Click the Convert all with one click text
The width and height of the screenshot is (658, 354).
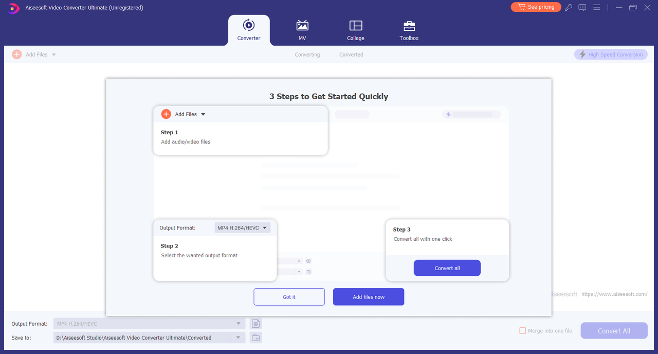pos(423,239)
